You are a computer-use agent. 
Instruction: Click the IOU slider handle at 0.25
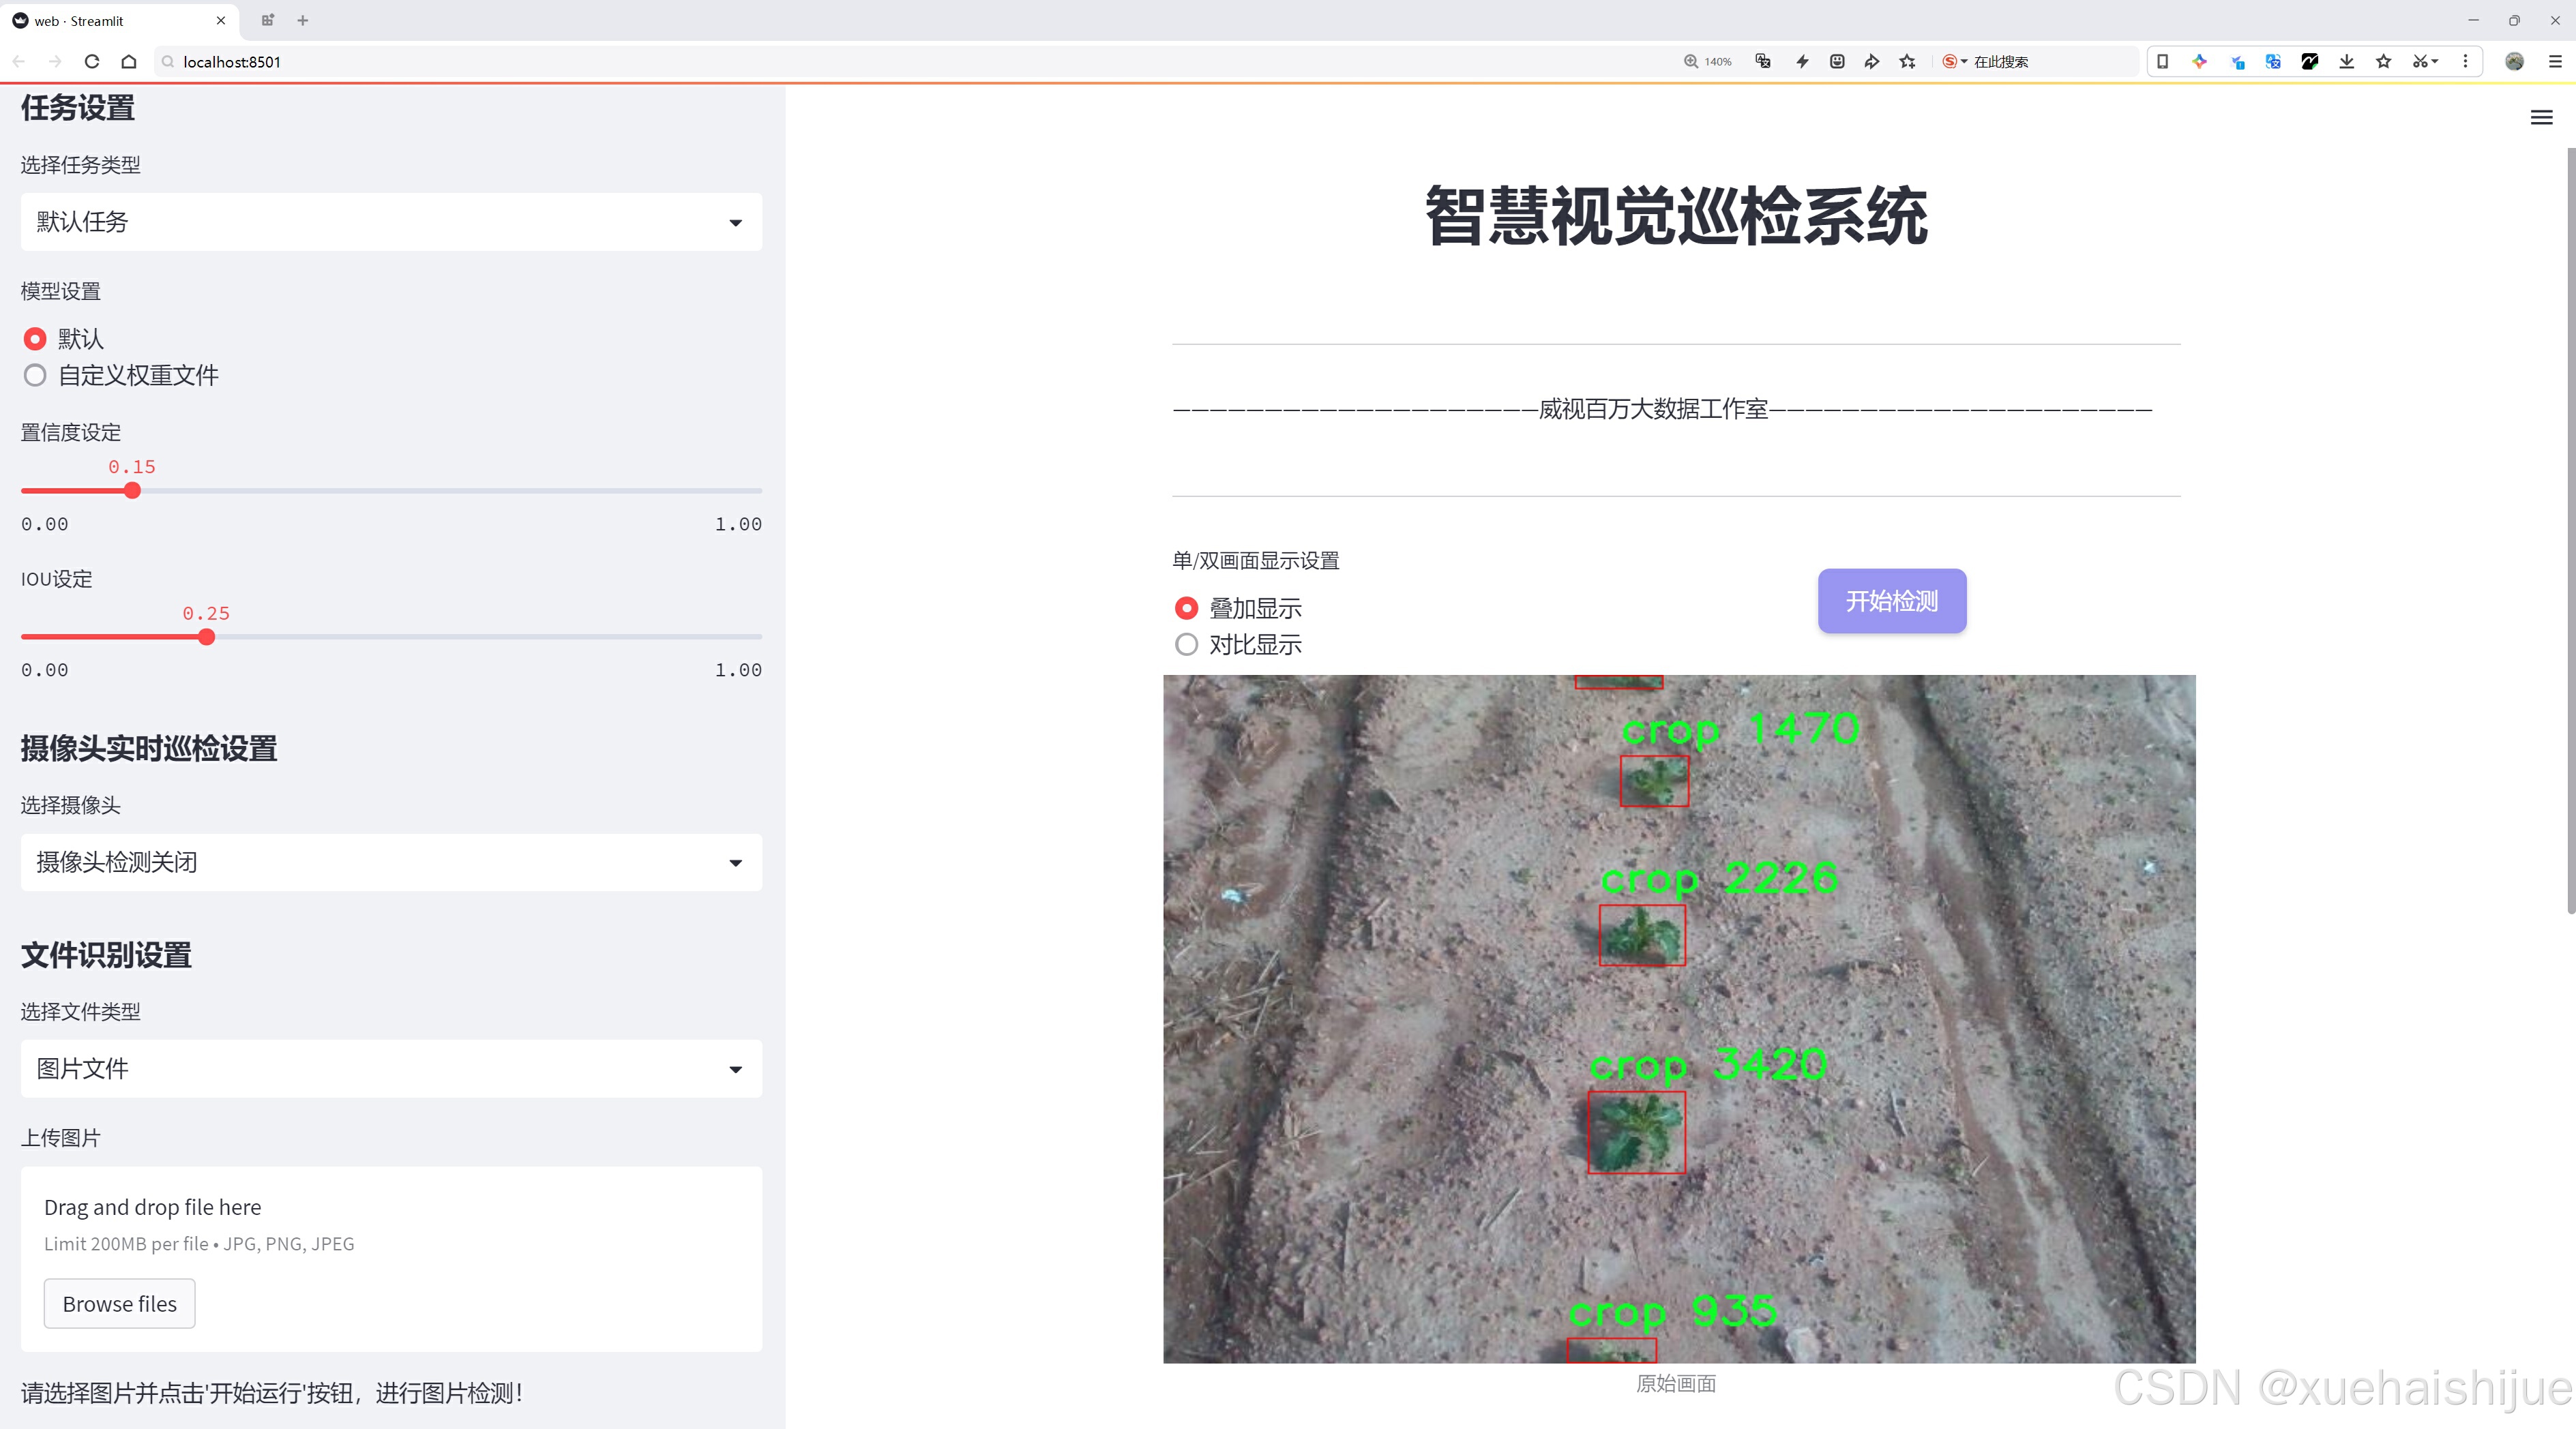207,637
